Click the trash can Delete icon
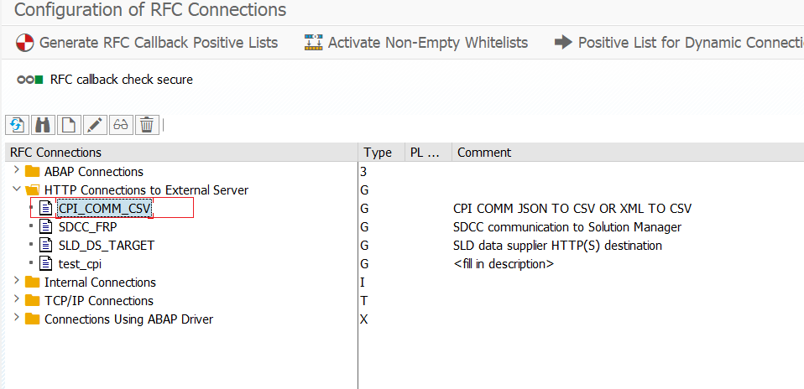 click(x=146, y=125)
